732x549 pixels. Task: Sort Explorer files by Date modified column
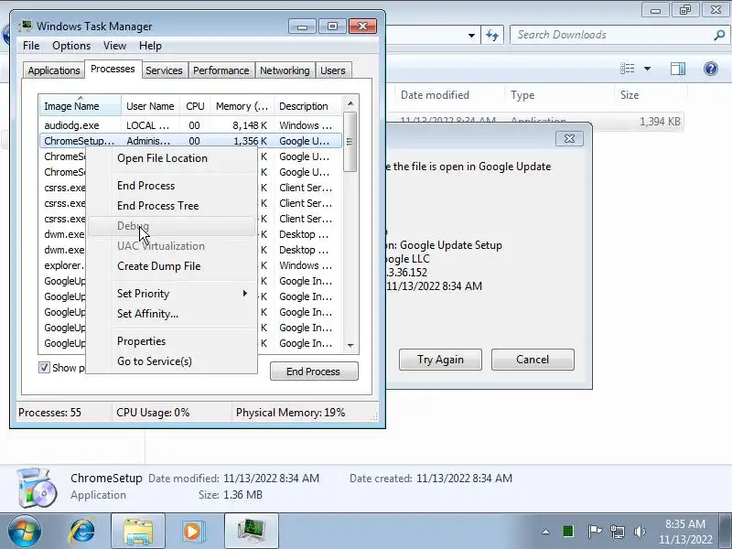pos(449,95)
